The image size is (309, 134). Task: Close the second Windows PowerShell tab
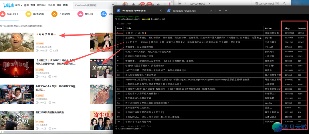pos(211,11)
